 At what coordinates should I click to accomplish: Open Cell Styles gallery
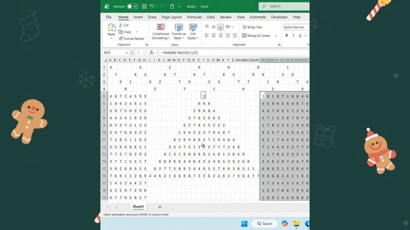(193, 32)
